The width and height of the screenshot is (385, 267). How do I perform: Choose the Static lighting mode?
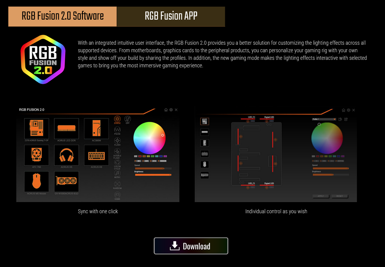click(x=117, y=120)
